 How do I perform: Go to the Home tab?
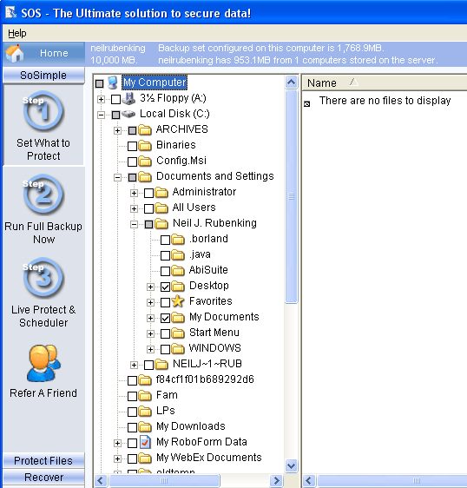click(x=43, y=53)
